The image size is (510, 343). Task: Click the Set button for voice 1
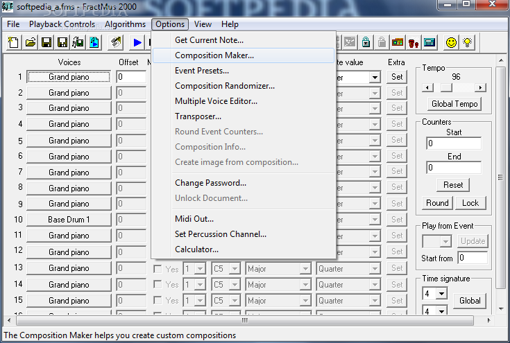397,77
